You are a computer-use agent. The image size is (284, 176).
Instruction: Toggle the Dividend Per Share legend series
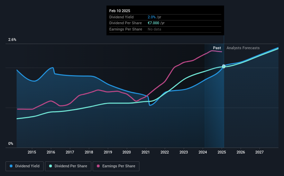point(68,166)
